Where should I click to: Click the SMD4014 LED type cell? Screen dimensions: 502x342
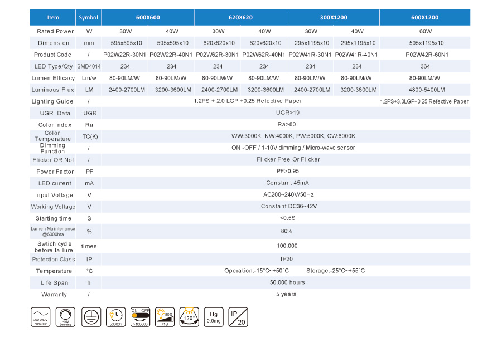[x=88, y=66]
